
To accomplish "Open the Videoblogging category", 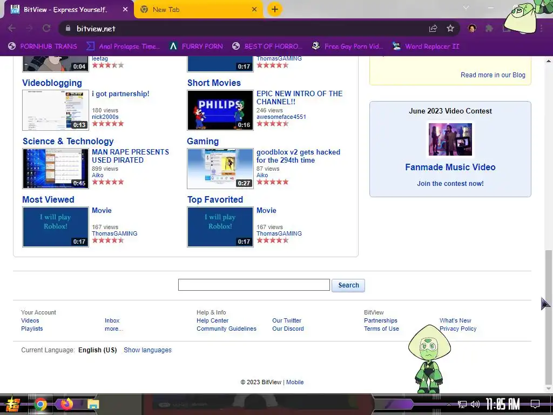I will pyautogui.click(x=52, y=83).
